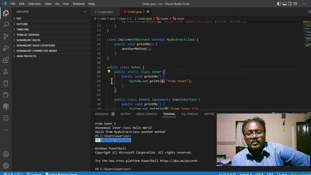Open the PowerShell link aka.ms/pscore6
This screenshot has width=311, height=175.
coord(178,161)
